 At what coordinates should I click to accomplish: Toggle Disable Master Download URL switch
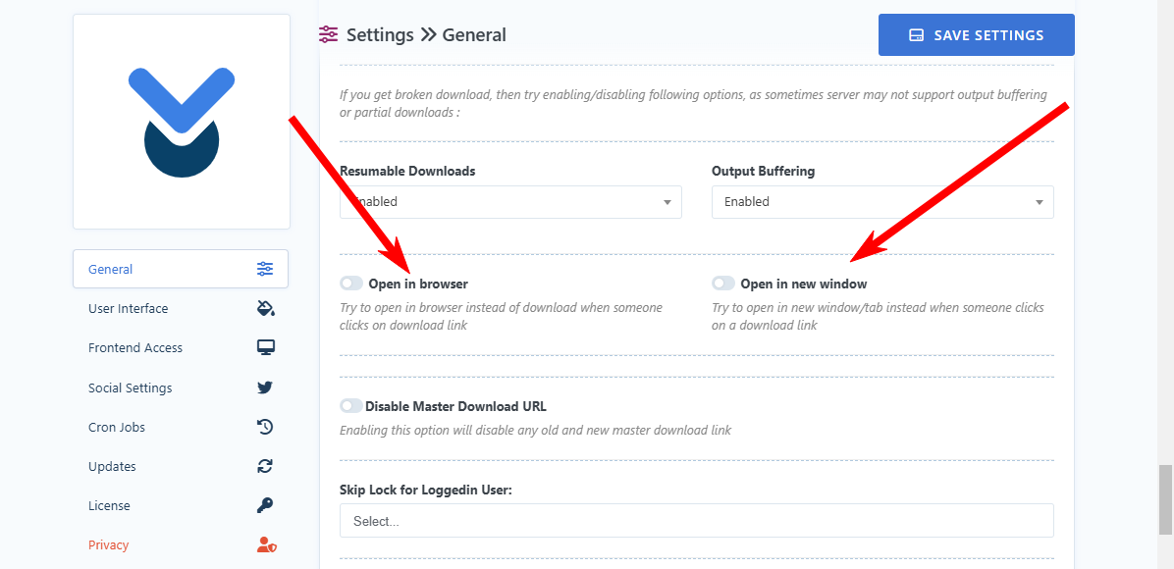[x=351, y=406]
